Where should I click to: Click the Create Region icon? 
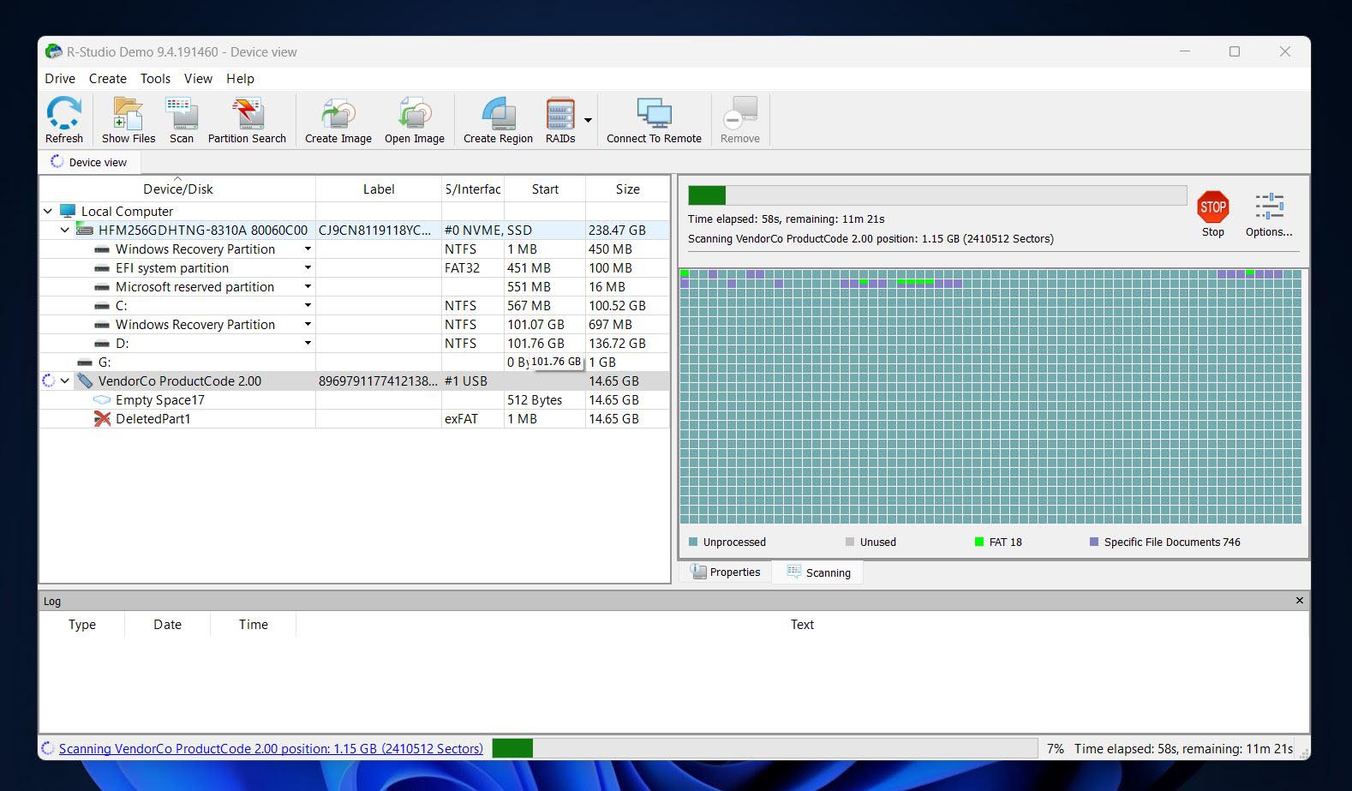[498, 113]
